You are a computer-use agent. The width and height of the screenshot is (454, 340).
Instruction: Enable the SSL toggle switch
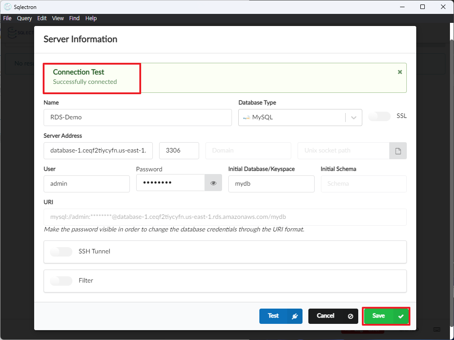click(379, 117)
